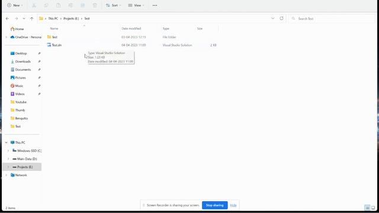Open Main Data (D:) drive
The height and width of the screenshot is (213, 379).
25,159
